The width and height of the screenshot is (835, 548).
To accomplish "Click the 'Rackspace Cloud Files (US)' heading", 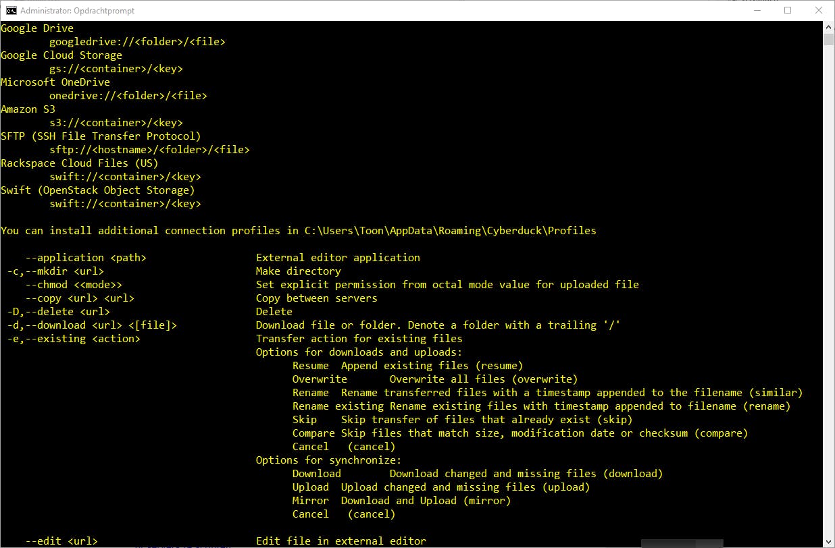I will coord(80,163).
